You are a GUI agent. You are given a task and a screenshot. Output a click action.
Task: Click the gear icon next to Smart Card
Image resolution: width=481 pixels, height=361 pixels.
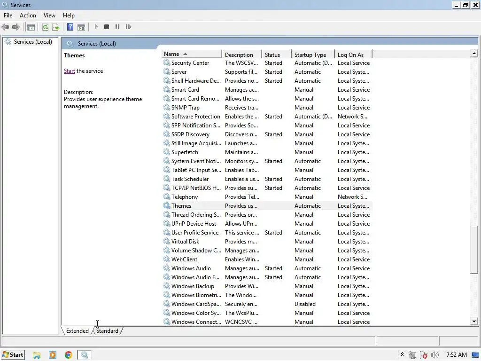[167, 89]
